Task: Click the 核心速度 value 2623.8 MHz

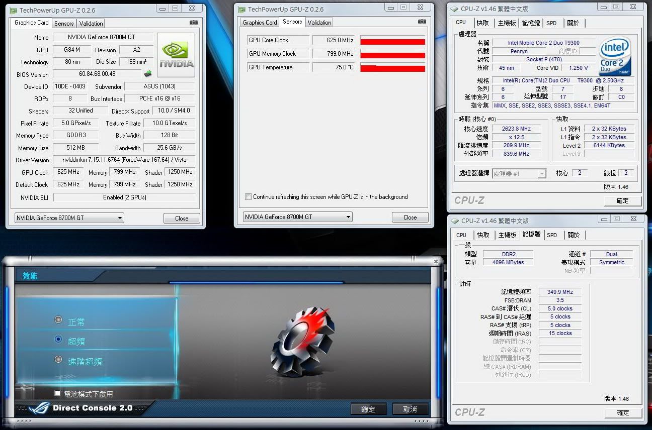Action: pyautogui.click(x=516, y=129)
